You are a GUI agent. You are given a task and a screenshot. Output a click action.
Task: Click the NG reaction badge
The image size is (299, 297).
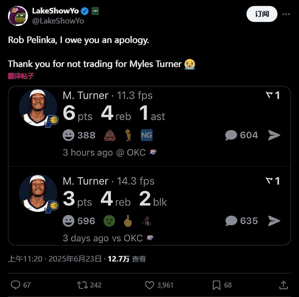pos(146,135)
